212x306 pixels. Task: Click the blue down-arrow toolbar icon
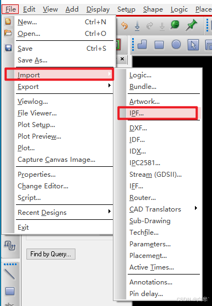point(137,26)
